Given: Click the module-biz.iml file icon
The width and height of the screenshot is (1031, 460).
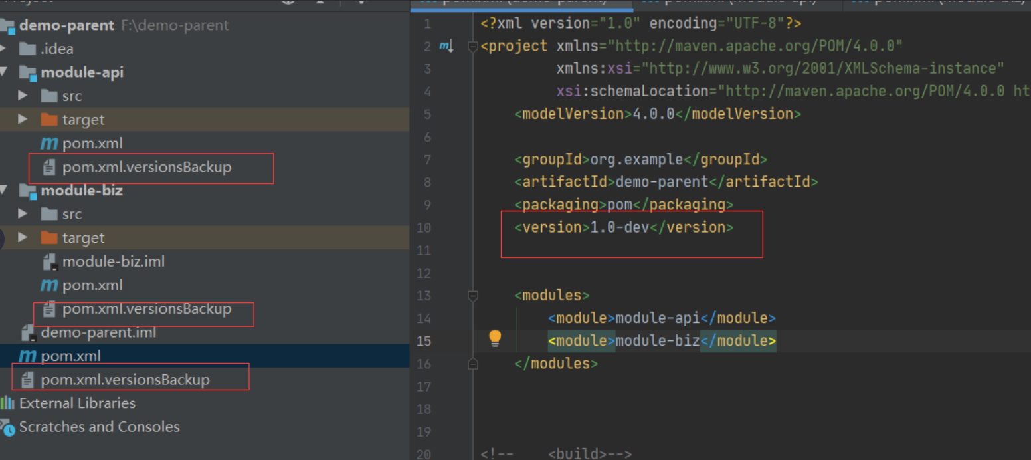Looking at the screenshot, I should coord(50,262).
